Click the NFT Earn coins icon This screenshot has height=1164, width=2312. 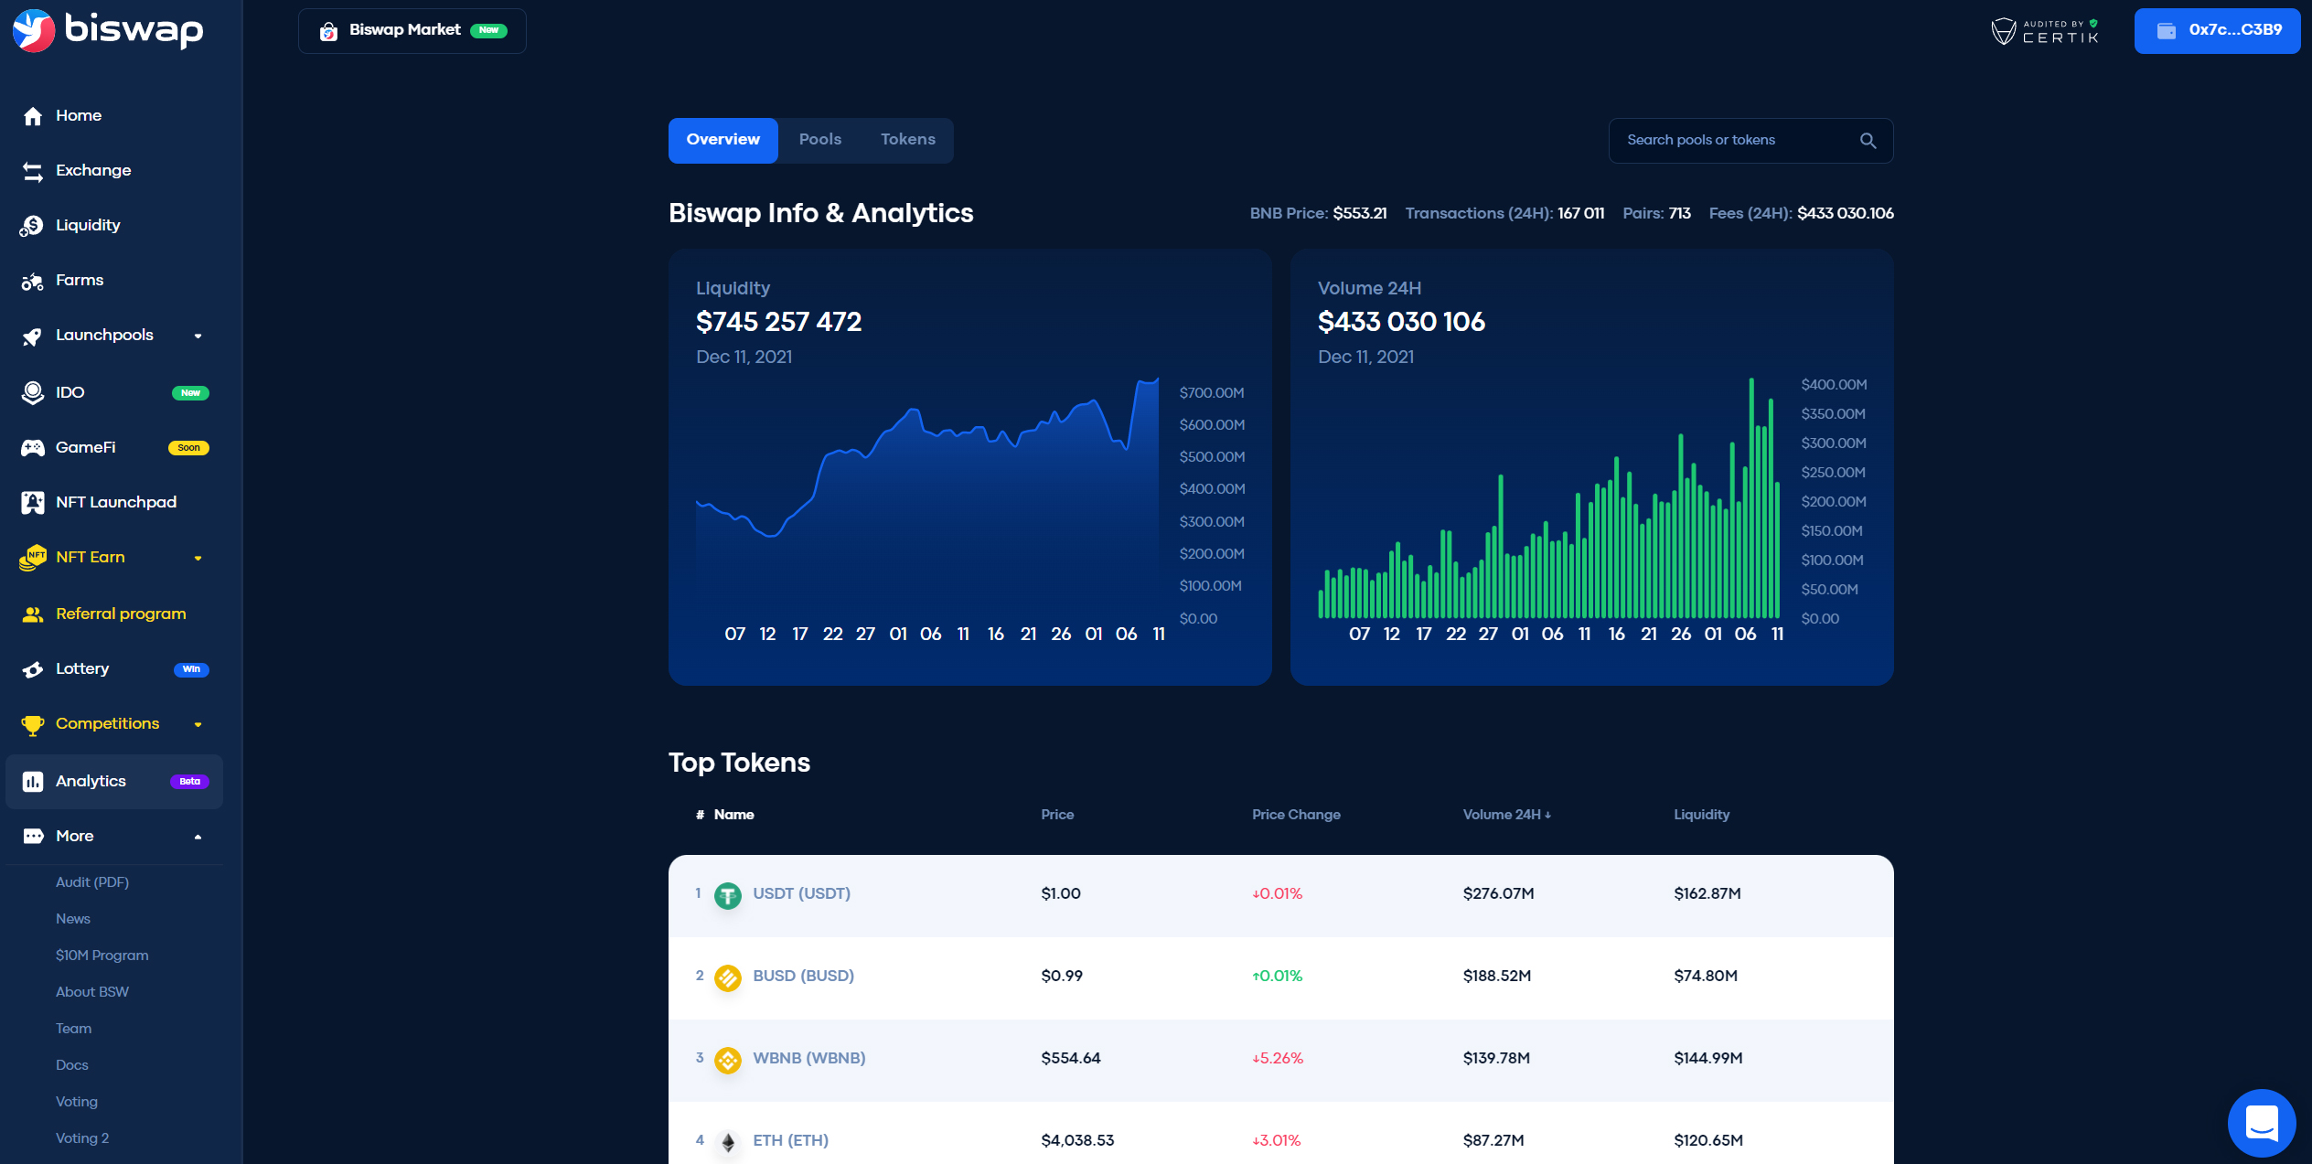(x=33, y=557)
